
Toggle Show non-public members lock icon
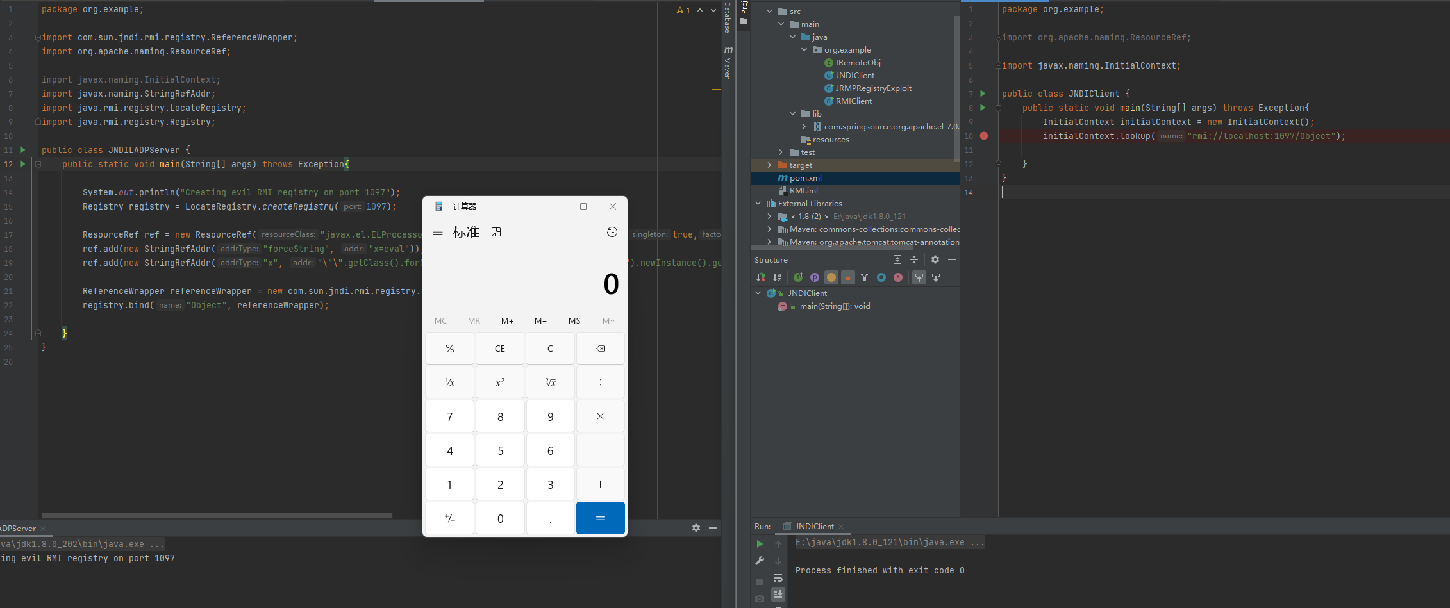coord(848,277)
